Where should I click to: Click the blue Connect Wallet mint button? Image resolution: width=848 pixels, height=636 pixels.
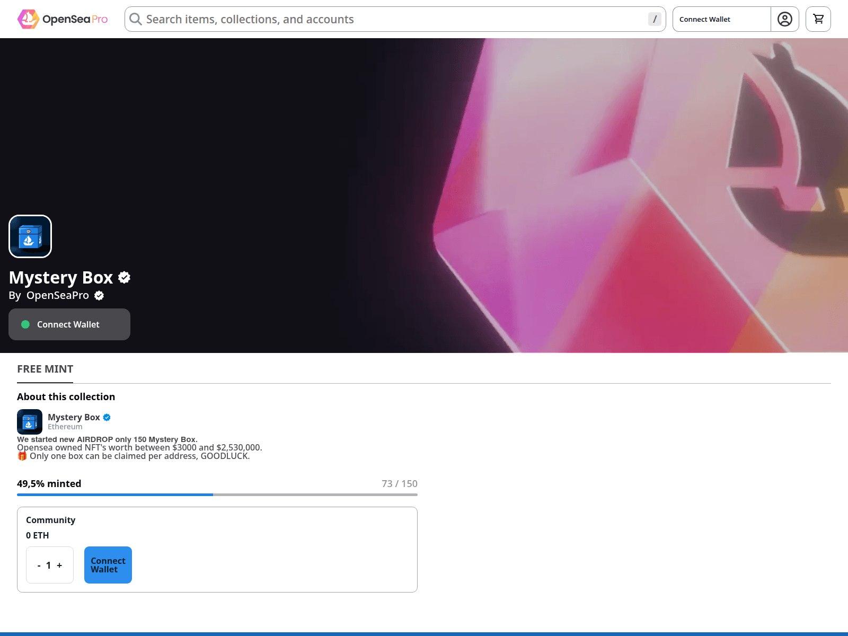coord(108,565)
